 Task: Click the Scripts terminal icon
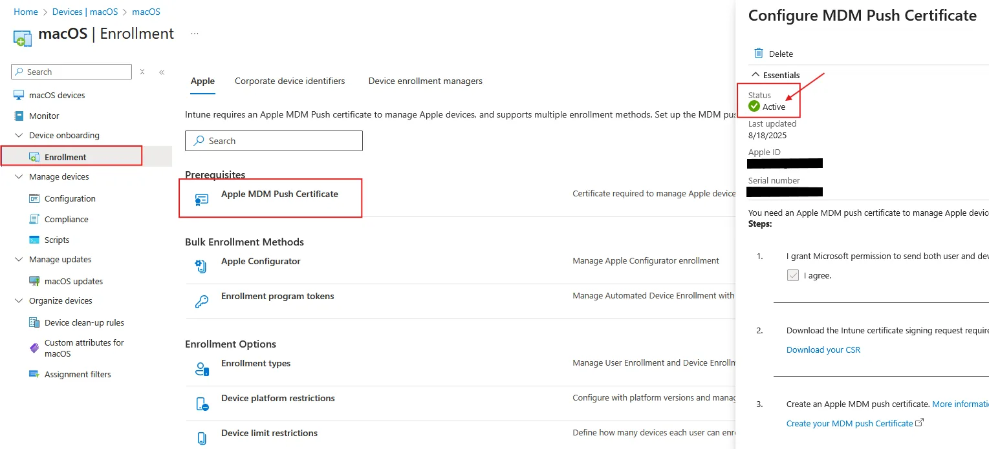coord(34,240)
